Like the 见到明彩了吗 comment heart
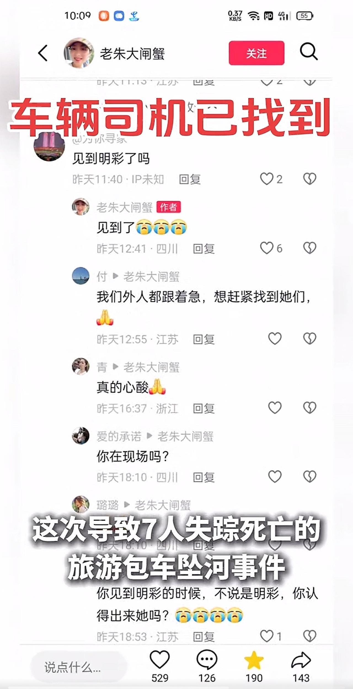Screen dimensions: 353x689 point(267,179)
